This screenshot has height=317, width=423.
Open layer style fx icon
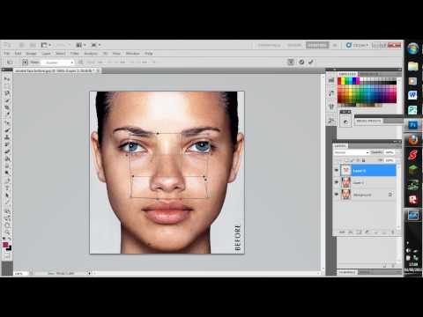point(351,232)
